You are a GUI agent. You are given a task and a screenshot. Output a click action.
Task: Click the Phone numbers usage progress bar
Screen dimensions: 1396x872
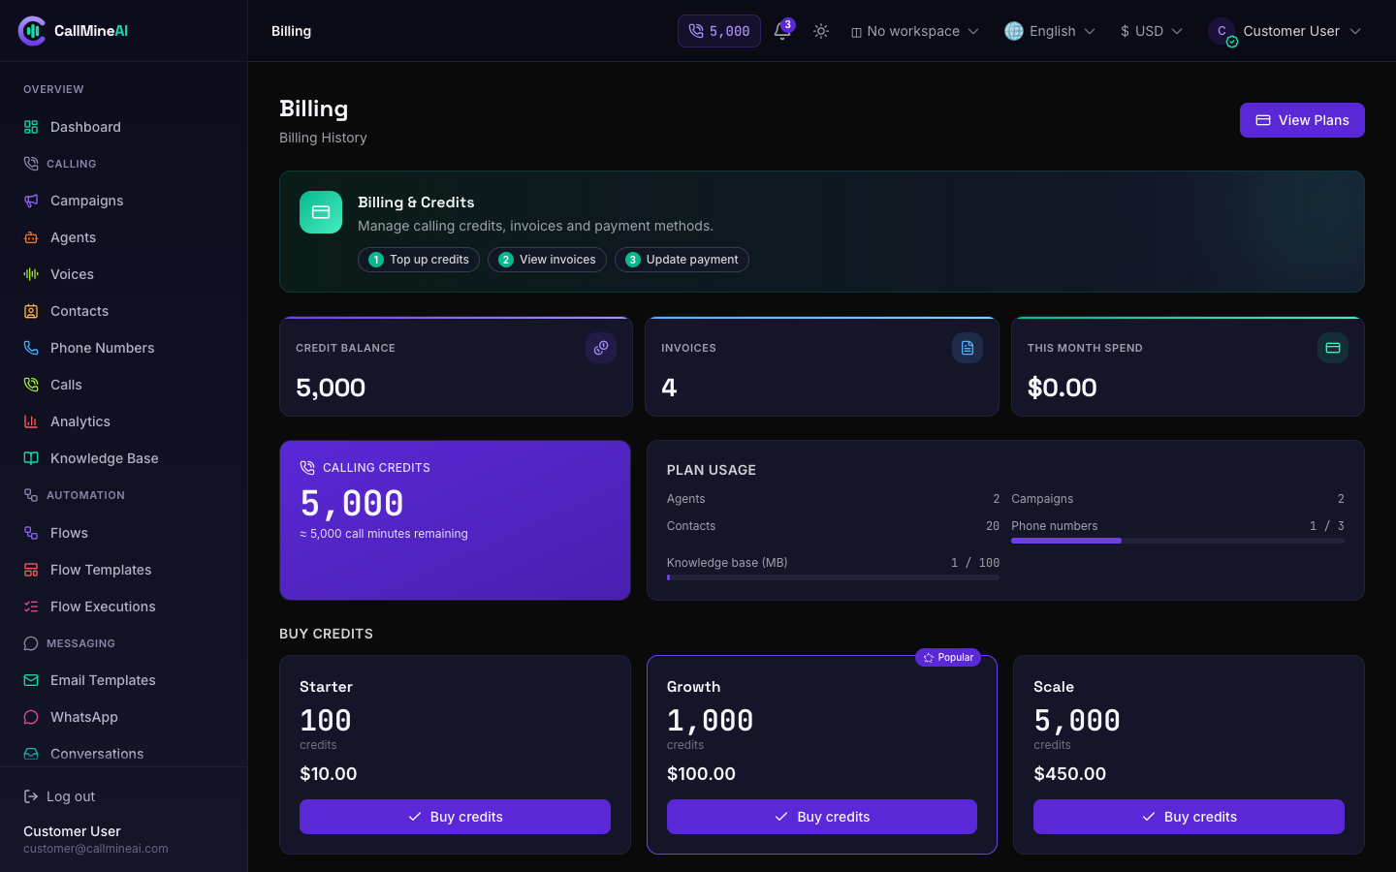(1178, 541)
